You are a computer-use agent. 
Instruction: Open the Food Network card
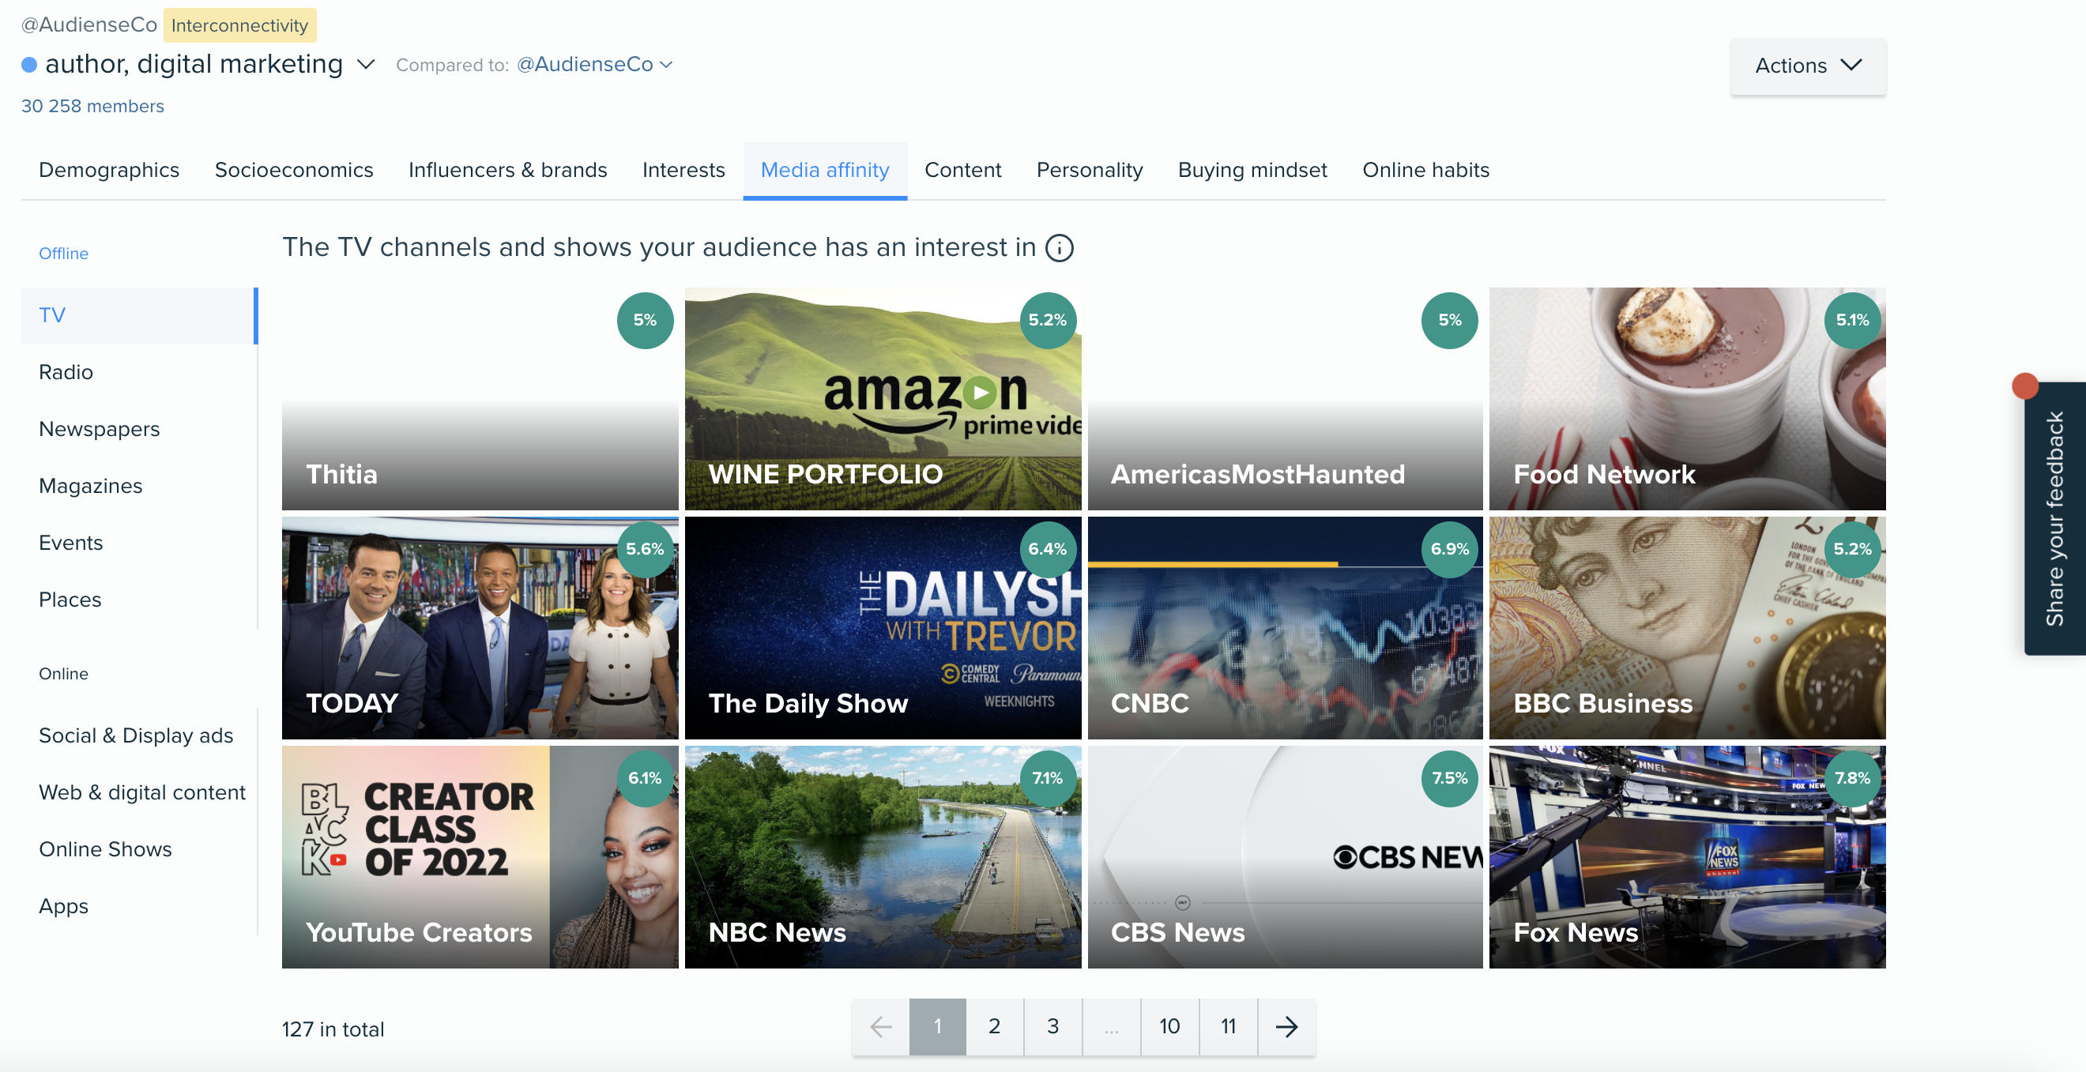[x=1687, y=398]
